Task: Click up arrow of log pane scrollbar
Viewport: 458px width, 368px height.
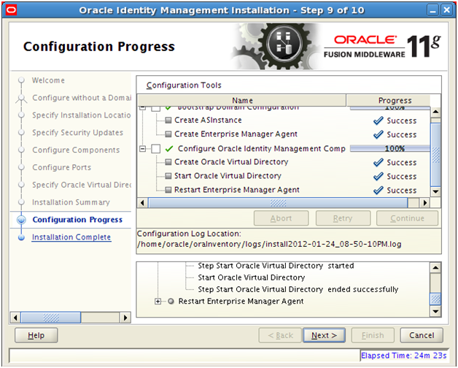Action: point(435,267)
